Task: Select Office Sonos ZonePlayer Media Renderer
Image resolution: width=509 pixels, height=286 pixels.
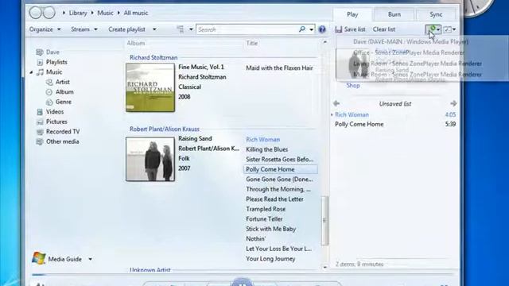Action: 409,52
